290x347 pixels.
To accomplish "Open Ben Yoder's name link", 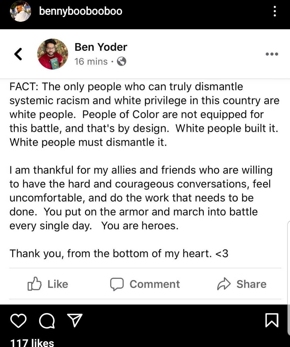I will tap(101, 47).
